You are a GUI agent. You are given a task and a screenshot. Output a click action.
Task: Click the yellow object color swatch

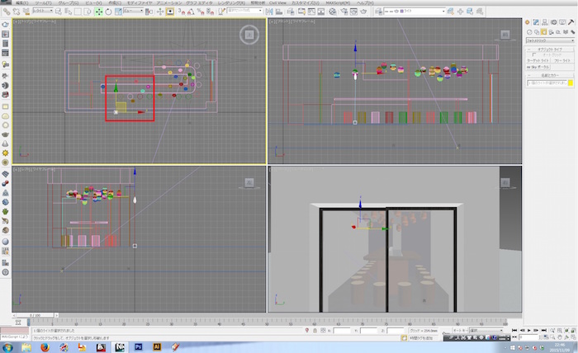569,83
